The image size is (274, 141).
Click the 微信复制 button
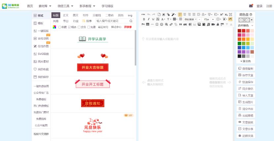tap(246, 68)
